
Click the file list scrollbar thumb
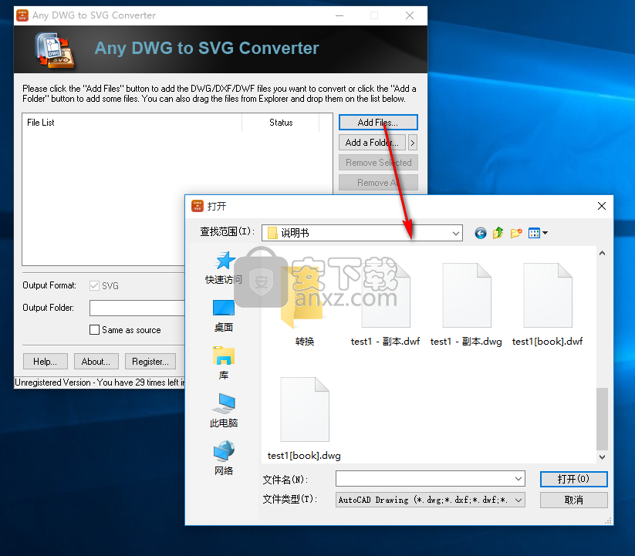pyautogui.click(x=602, y=419)
